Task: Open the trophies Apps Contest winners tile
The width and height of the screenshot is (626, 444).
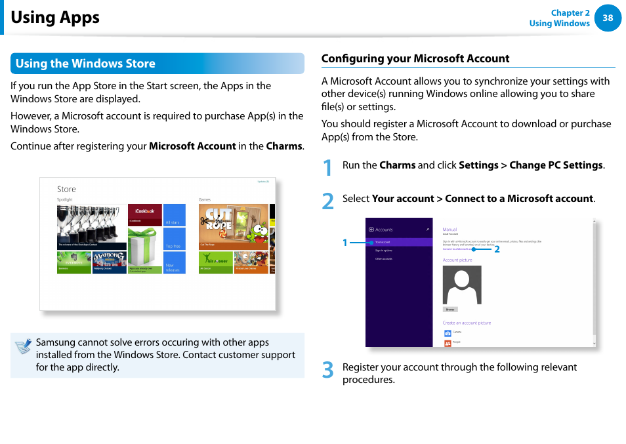Action: pyautogui.click(x=92, y=226)
